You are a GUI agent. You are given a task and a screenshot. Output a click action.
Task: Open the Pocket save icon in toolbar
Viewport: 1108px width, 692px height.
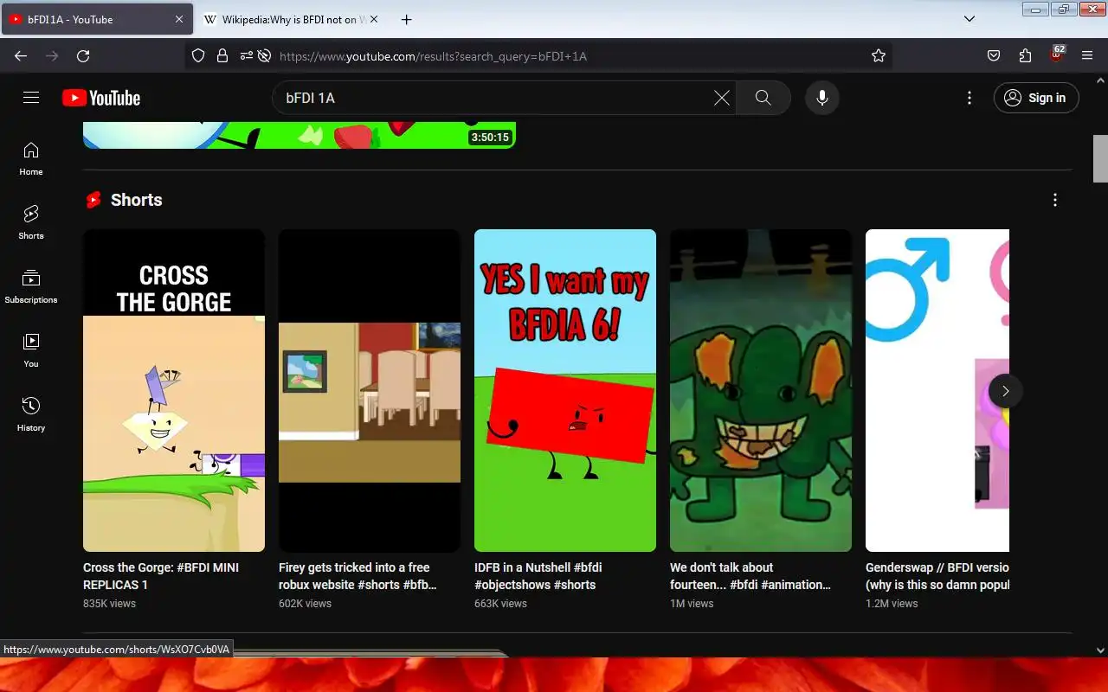coord(994,55)
